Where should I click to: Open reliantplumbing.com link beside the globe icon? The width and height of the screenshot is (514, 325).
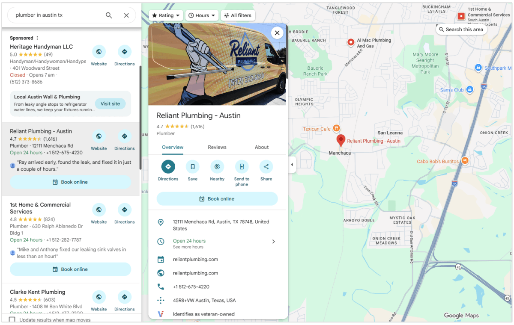[x=195, y=273]
